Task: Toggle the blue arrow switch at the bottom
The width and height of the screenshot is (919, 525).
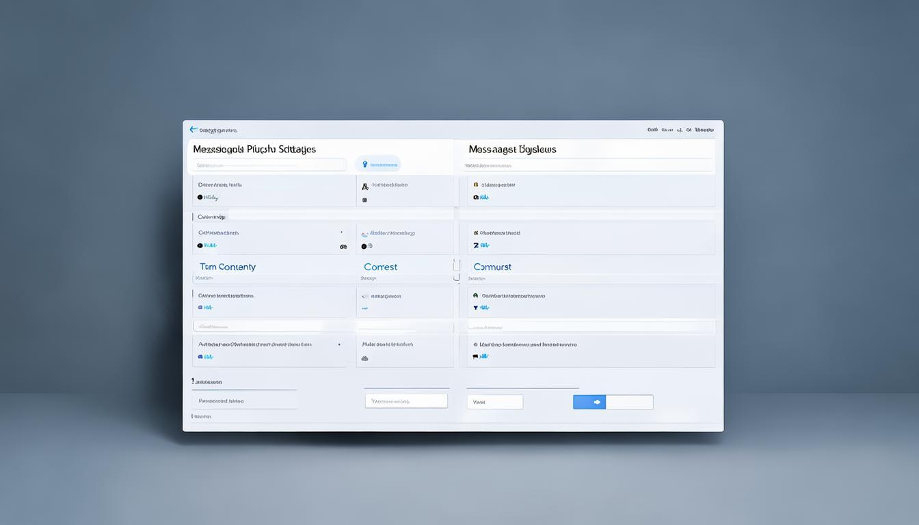Action: point(589,402)
